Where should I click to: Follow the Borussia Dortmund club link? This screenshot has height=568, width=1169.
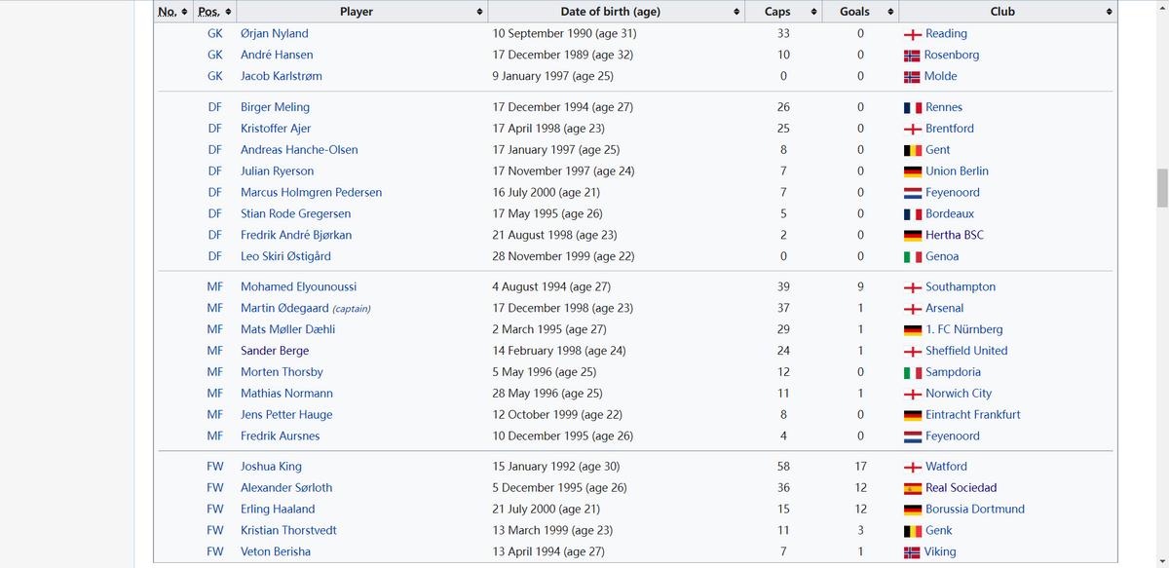pyautogui.click(x=974, y=510)
